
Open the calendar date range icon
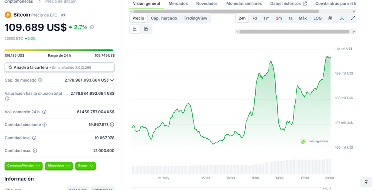(x=330, y=18)
